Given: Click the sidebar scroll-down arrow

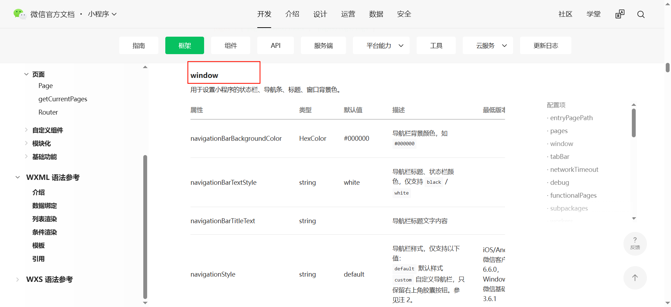Looking at the screenshot, I should (x=145, y=303).
